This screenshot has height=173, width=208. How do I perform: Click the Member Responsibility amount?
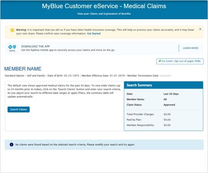tap(167, 125)
